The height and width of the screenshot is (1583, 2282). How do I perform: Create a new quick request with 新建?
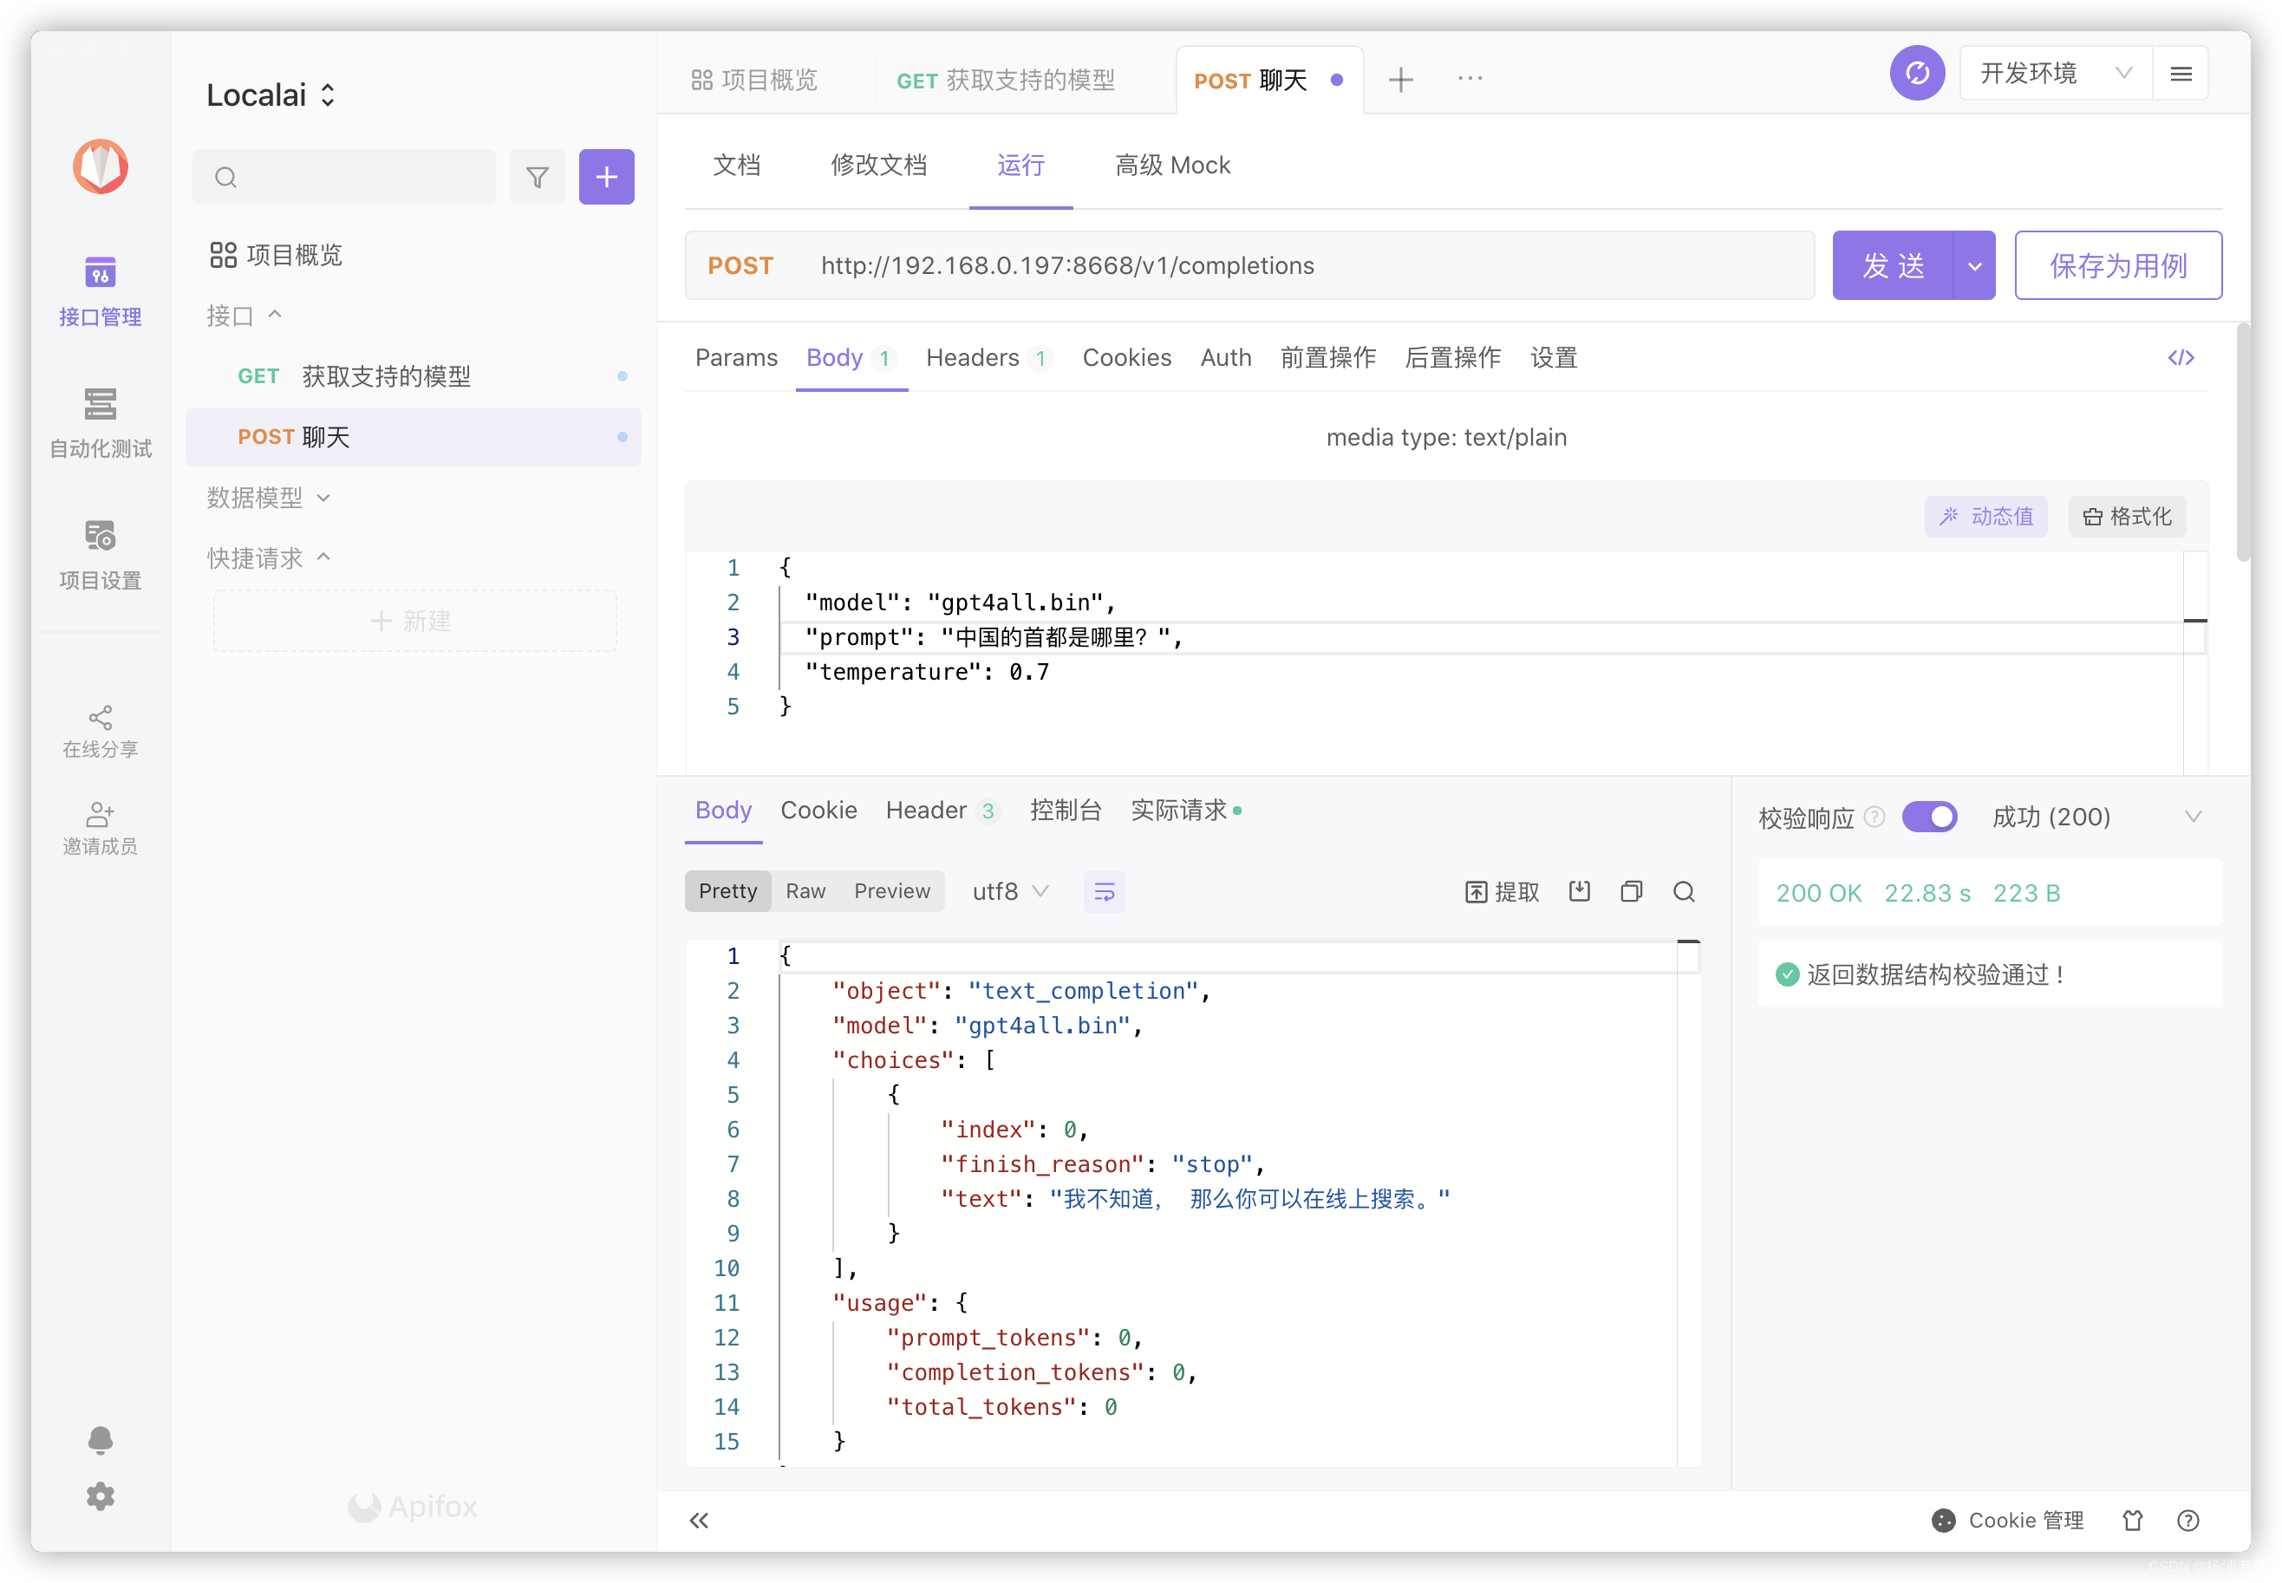click(414, 621)
